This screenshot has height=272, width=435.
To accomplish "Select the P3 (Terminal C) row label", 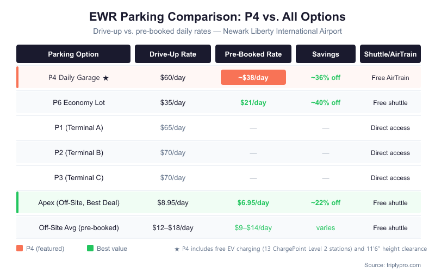I will click(x=79, y=178).
